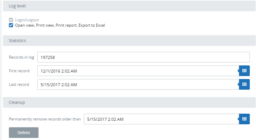Open calendar for cleanup cutoff date
The height and width of the screenshot is (140, 256).
point(244,119)
